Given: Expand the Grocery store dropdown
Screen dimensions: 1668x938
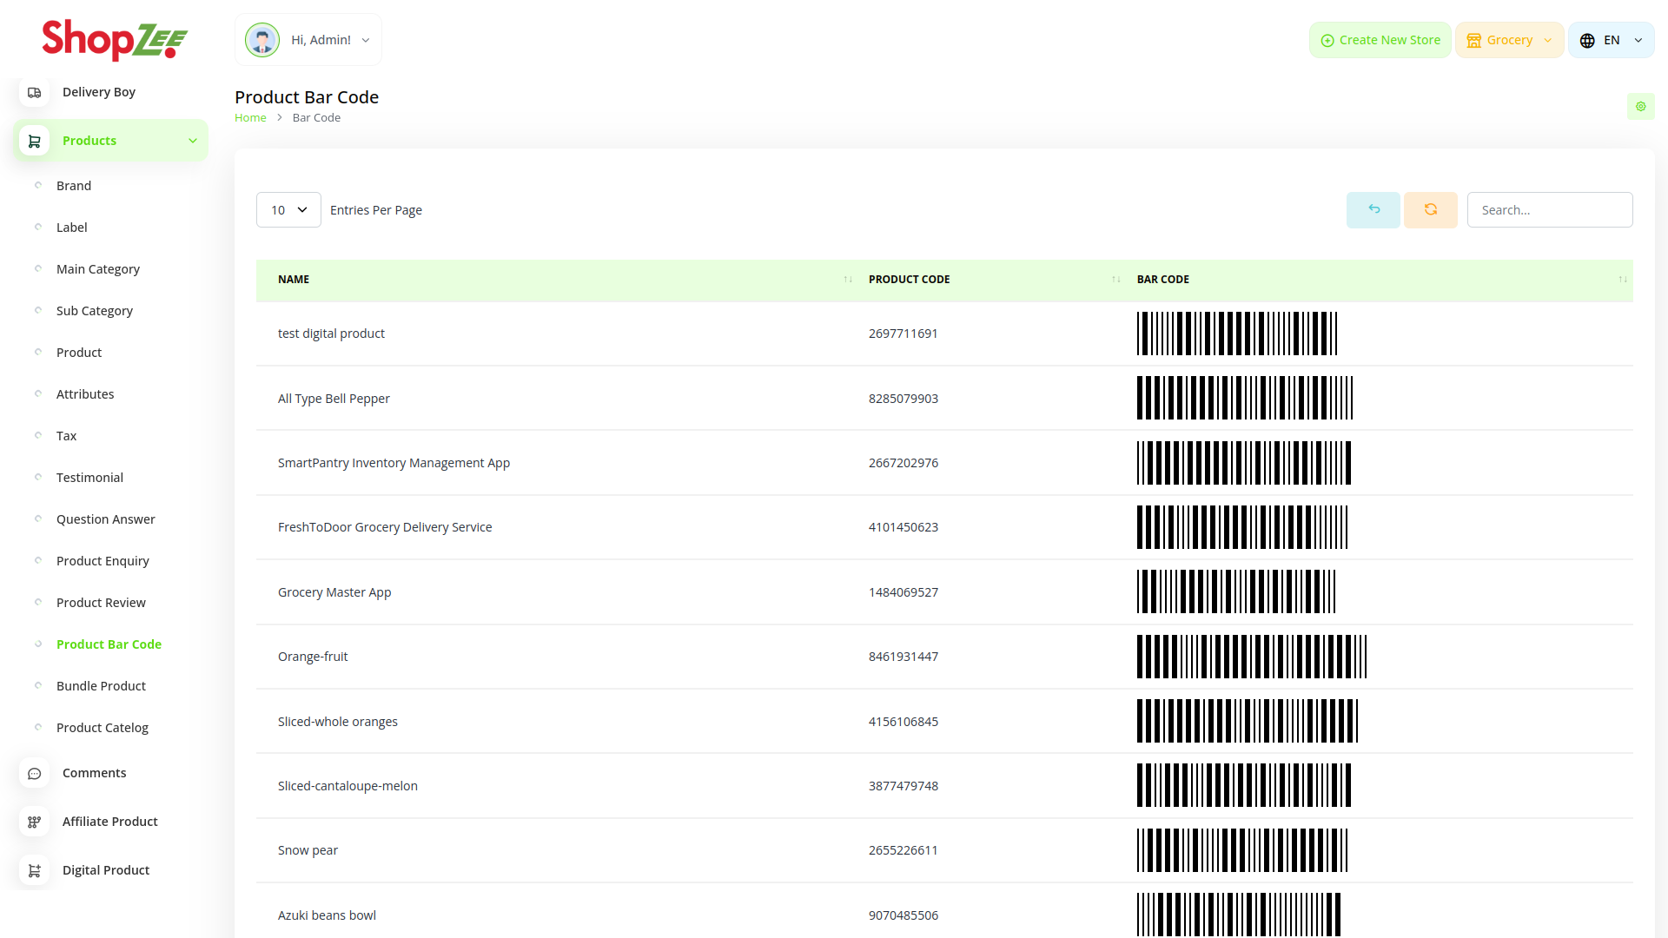Looking at the screenshot, I should [1509, 40].
